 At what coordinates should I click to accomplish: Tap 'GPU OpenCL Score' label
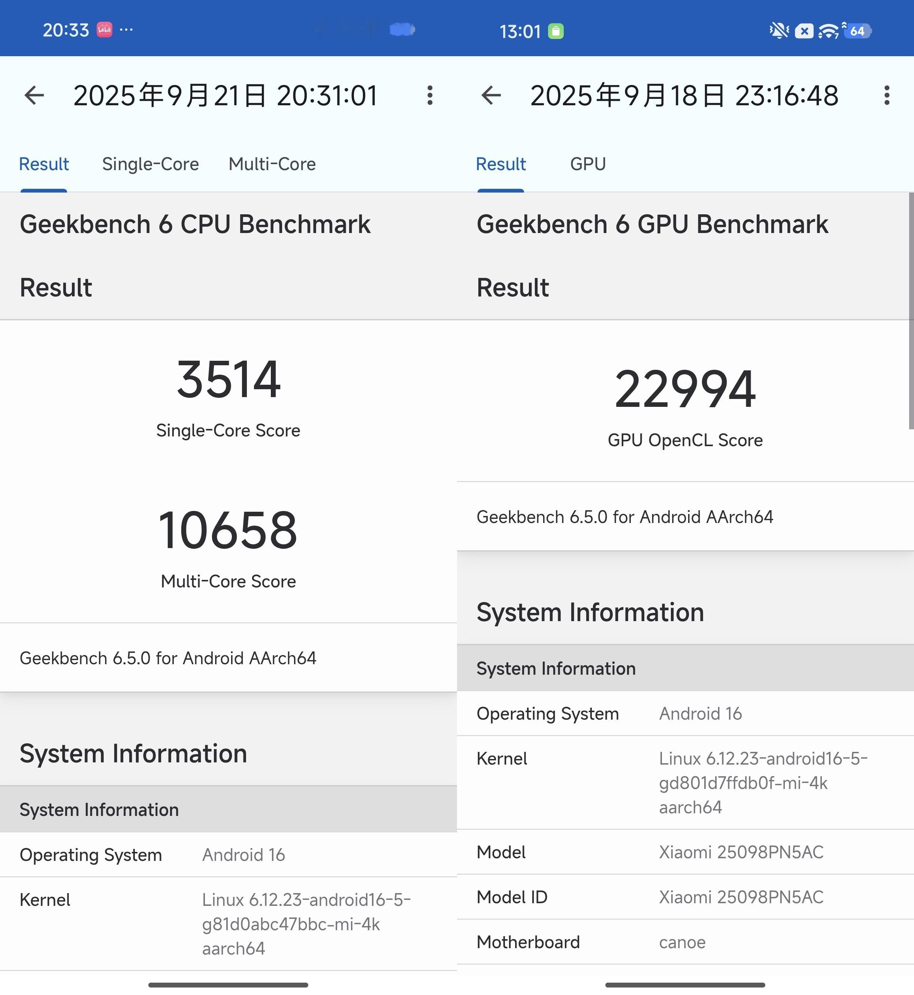point(685,440)
